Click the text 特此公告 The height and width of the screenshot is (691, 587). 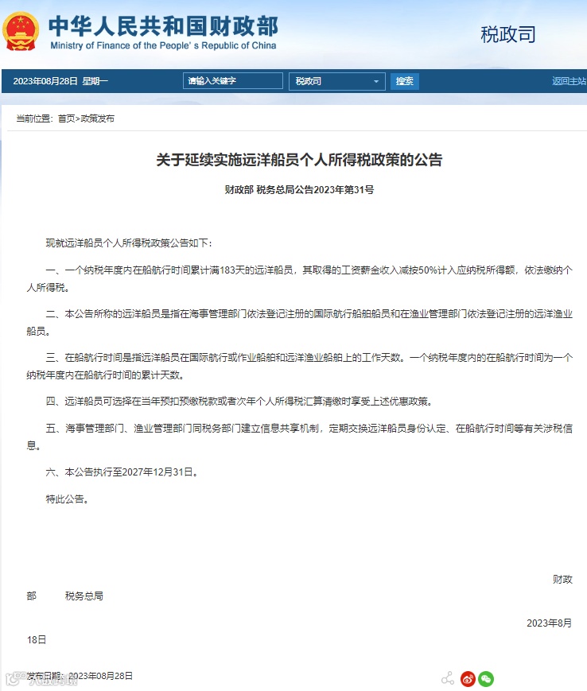tap(68, 499)
